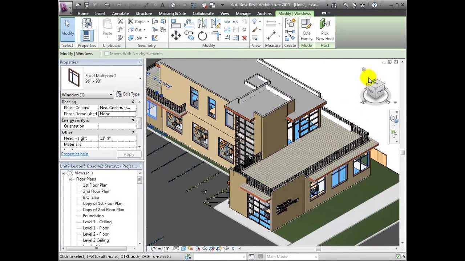This screenshot has width=465, height=261.
Task: Click Pick New Host button
Action: [x=325, y=30]
